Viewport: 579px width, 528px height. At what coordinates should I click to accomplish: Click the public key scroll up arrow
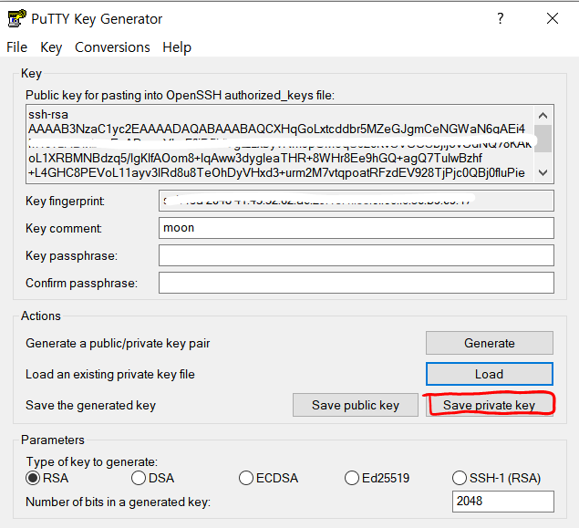coord(543,116)
